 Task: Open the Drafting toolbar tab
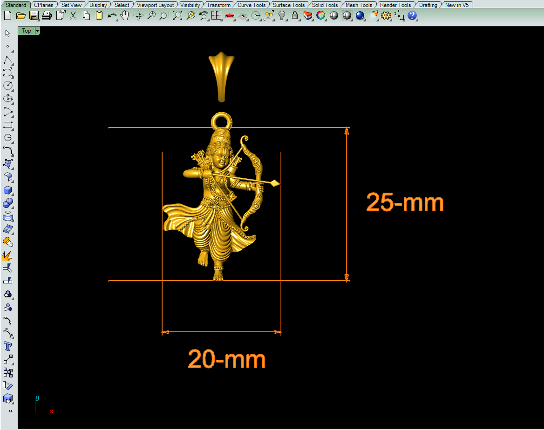tap(428, 5)
